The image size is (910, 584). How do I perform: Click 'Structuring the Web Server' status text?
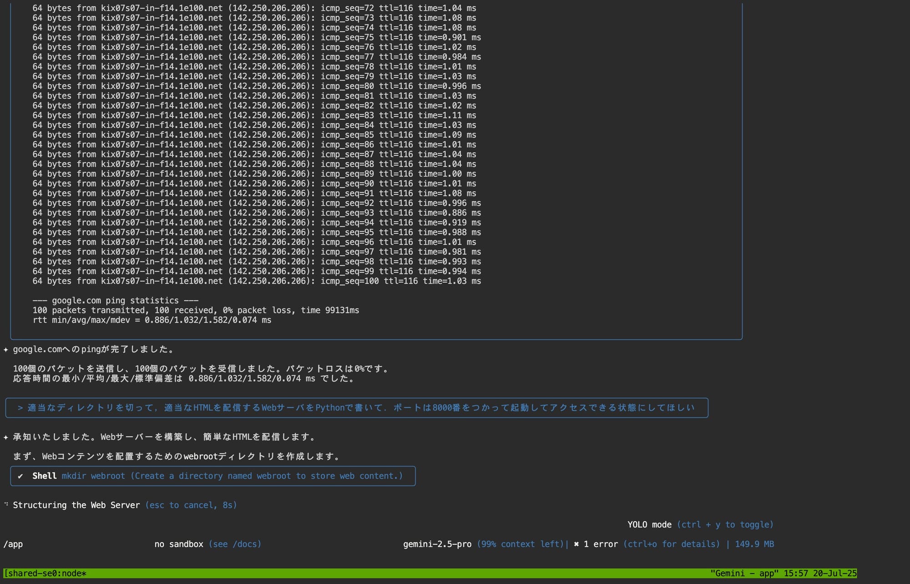tap(76, 505)
